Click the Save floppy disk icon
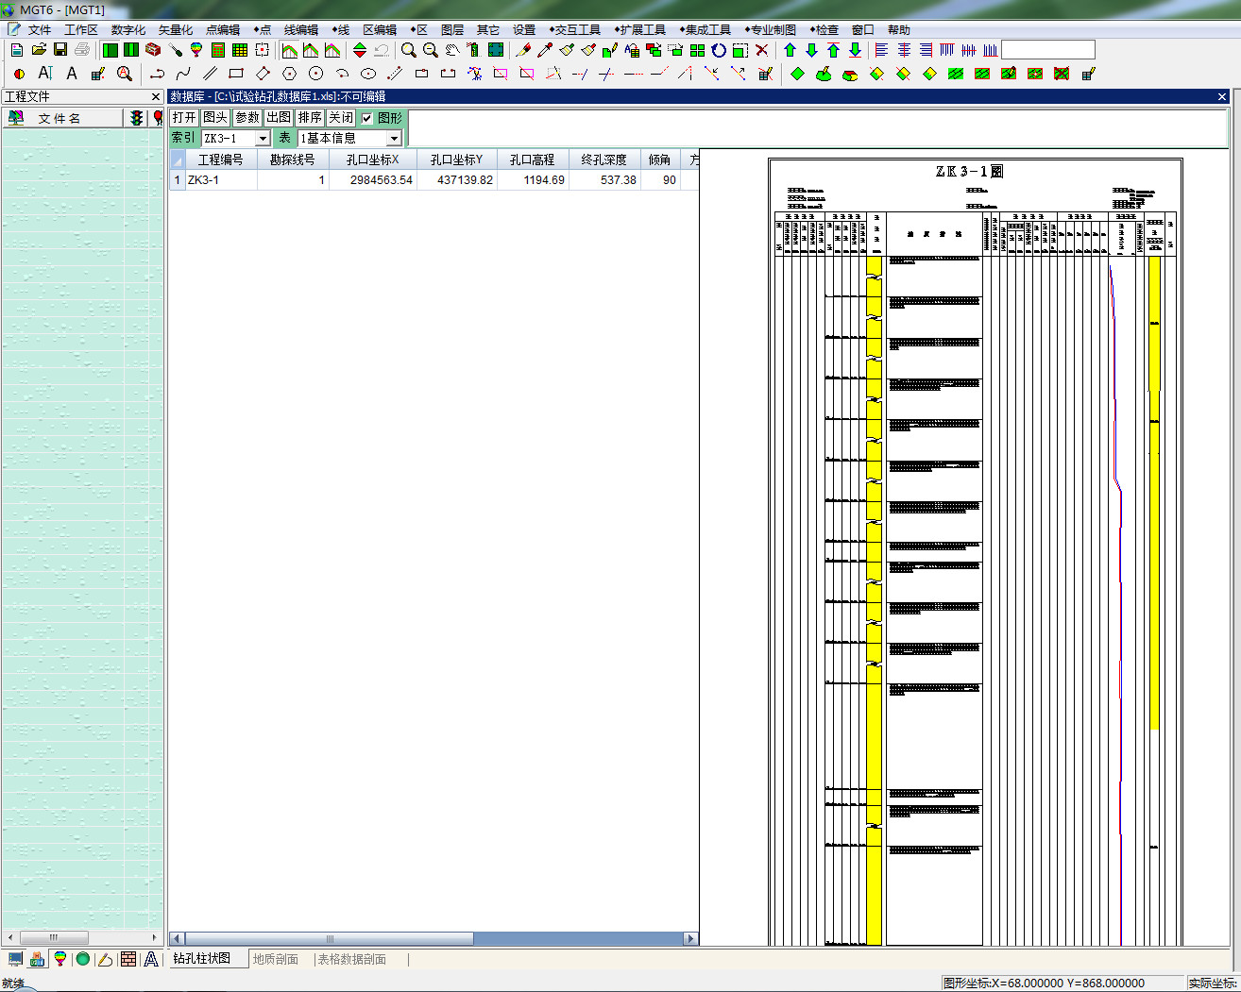Viewport: 1241px width, 992px height. (x=60, y=50)
